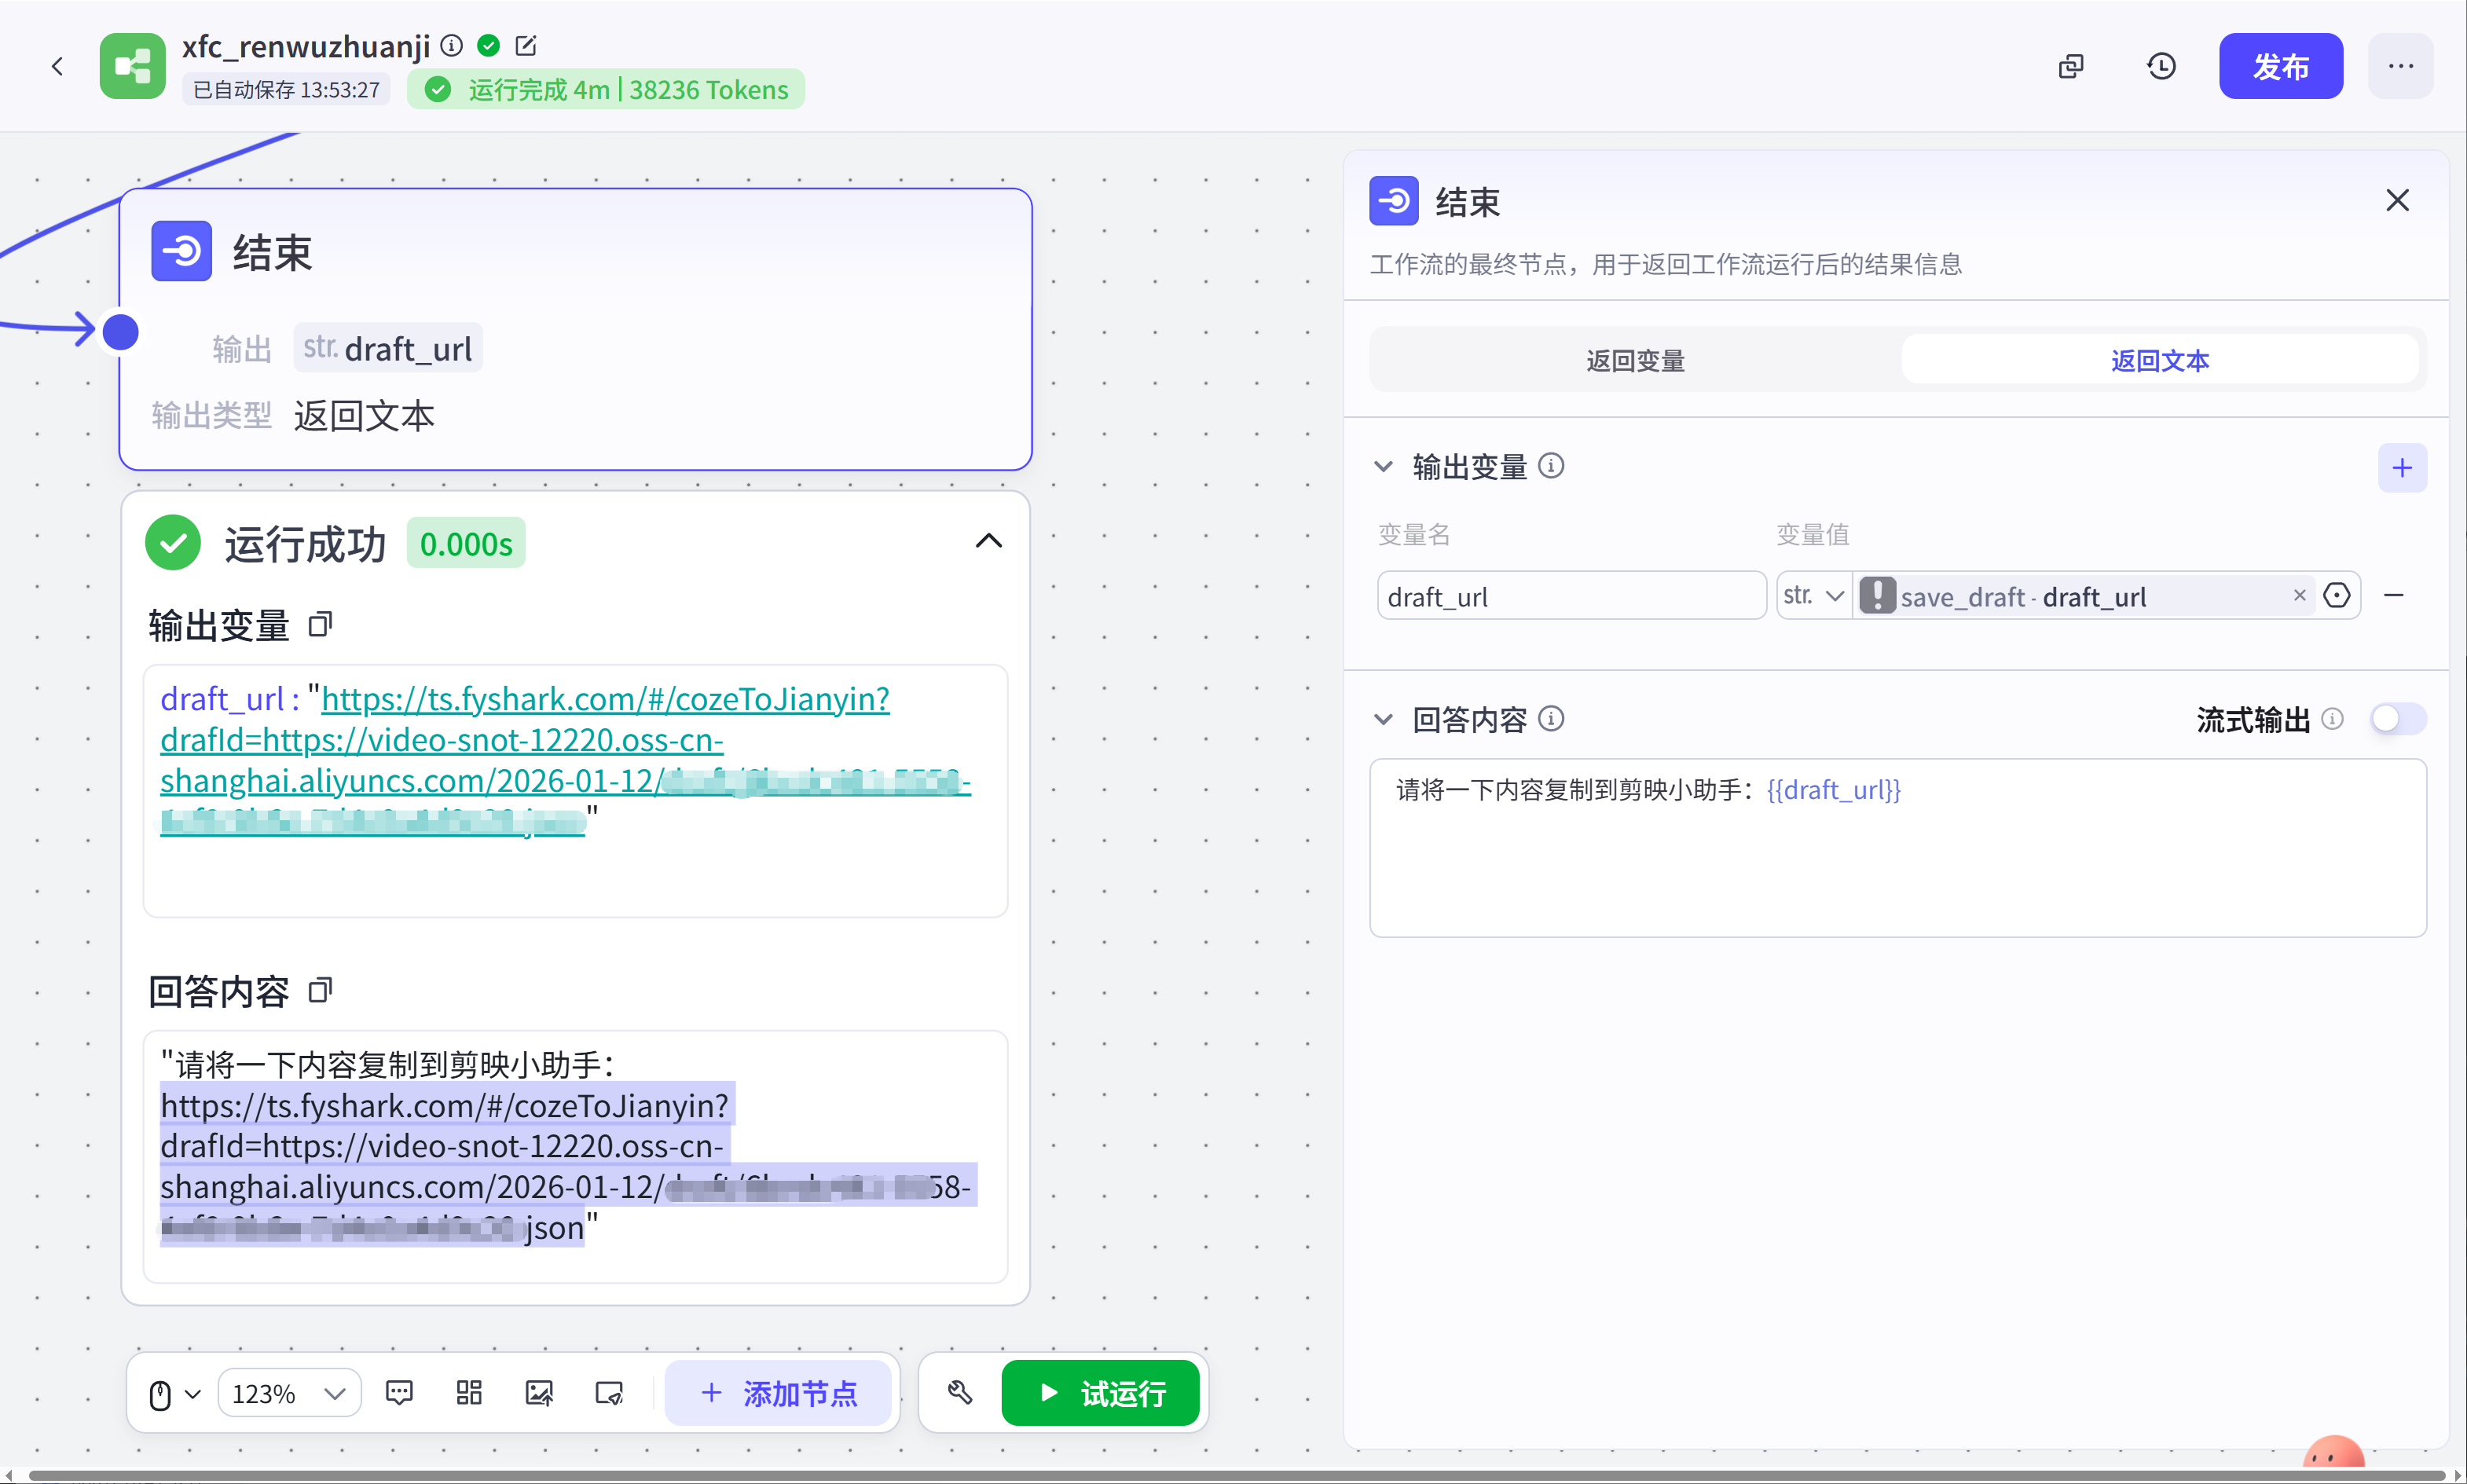Click the green 试运行 button
2467x1484 pixels.
(x=1100, y=1393)
